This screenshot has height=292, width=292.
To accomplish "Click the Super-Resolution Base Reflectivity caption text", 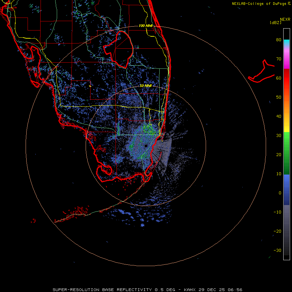I will pyautogui.click(x=147, y=290).
